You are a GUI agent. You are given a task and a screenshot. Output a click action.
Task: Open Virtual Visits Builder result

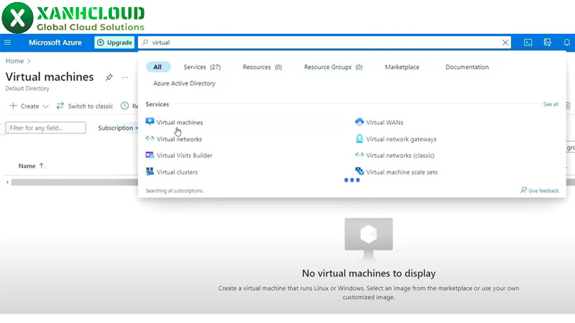(x=185, y=155)
